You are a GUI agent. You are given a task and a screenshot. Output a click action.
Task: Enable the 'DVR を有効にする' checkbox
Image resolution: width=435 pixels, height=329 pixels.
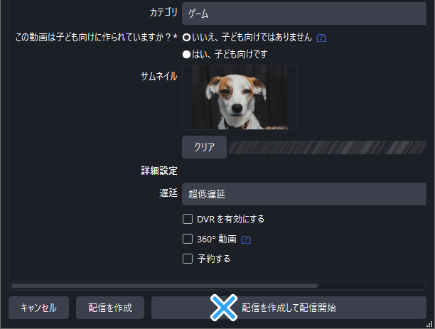[x=188, y=219]
